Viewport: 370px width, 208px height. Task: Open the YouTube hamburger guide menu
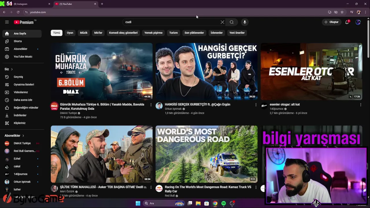click(x=7, y=22)
